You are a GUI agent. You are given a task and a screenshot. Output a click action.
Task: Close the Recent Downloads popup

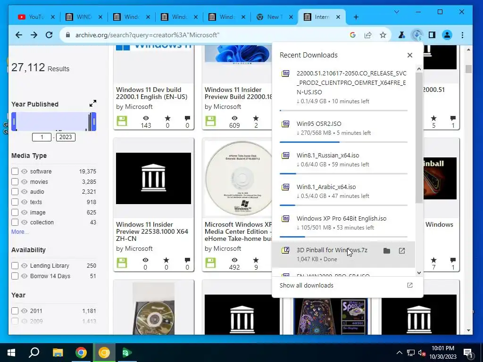[410, 55]
